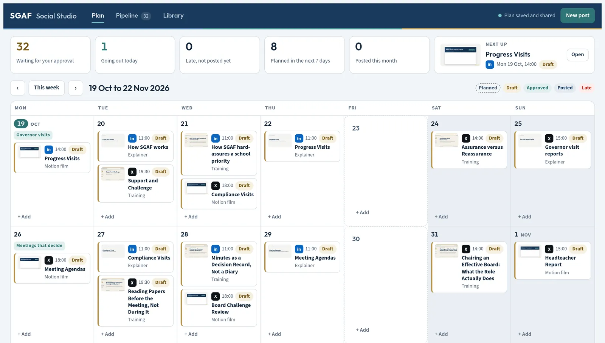Viewport: 605px width, 343px height.
Task: Click X icon on Board Challenge Review card
Action: pyautogui.click(x=216, y=297)
